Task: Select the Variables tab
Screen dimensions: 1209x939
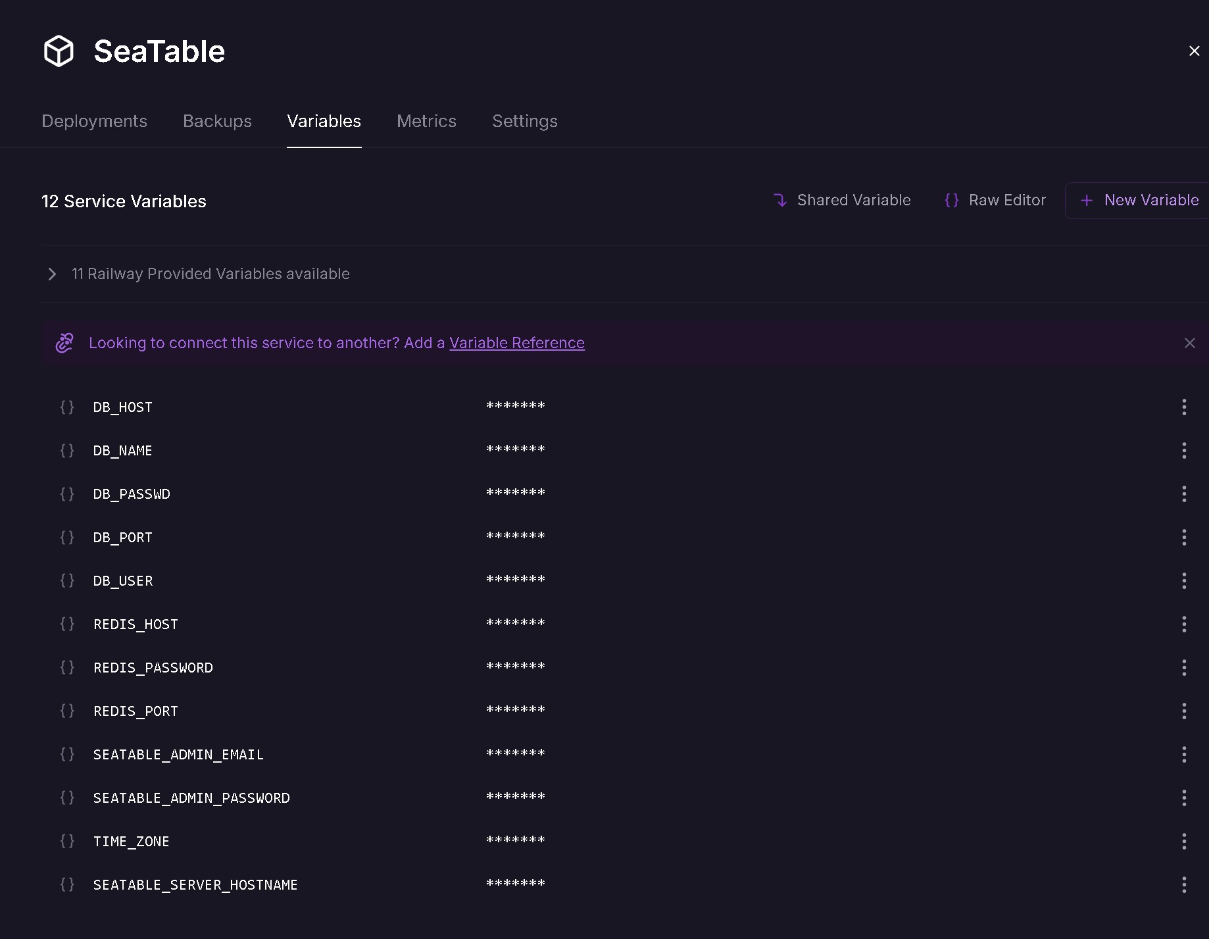Action: point(324,121)
